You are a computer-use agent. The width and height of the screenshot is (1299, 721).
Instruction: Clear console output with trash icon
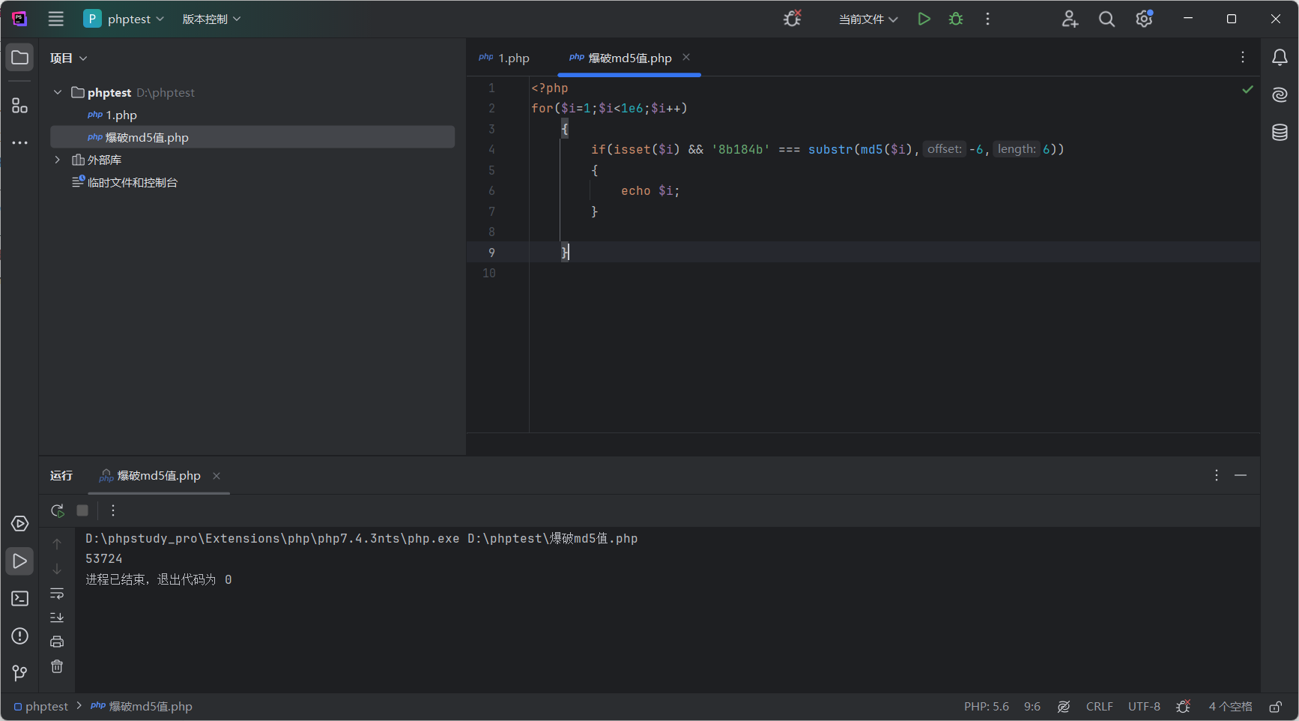[x=57, y=666]
